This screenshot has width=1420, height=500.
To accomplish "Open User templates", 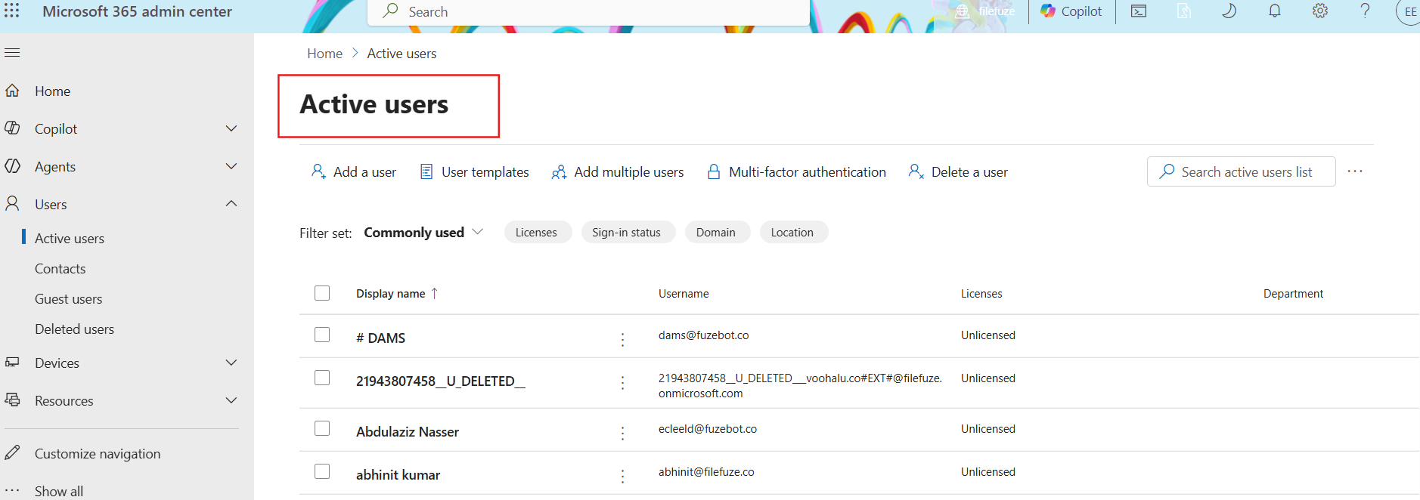I will click(x=475, y=172).
